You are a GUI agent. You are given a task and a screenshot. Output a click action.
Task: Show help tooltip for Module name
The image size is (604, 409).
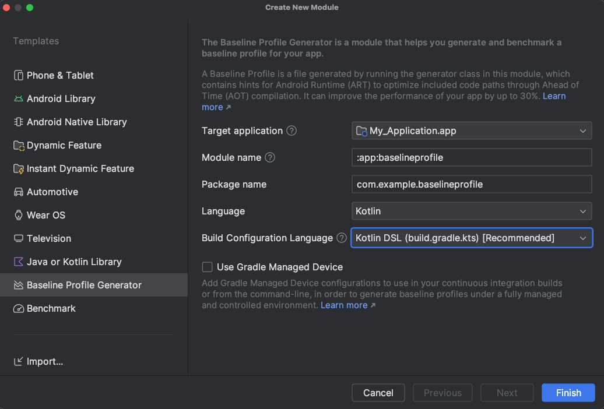click(270, 158)
